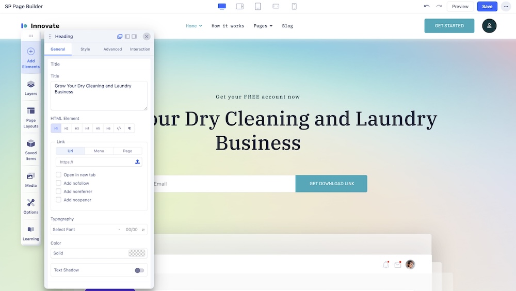
Task: Check the Add nofollow option
Action: coord(59,183)
